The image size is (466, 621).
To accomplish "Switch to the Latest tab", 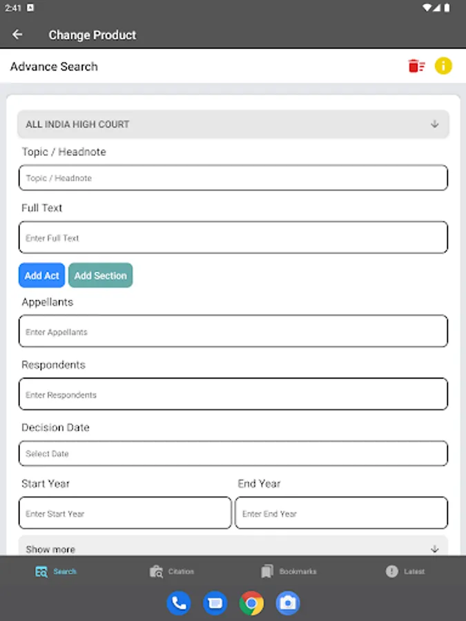I will click(405, 571).
